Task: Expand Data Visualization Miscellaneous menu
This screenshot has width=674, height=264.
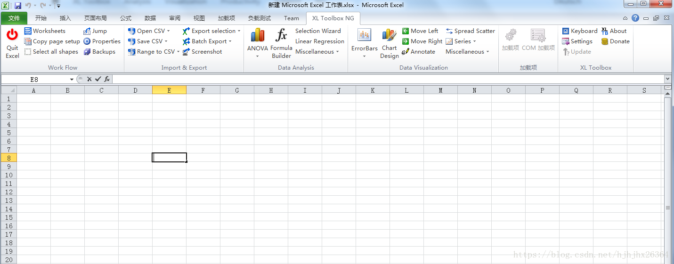Action: (467, 51)
